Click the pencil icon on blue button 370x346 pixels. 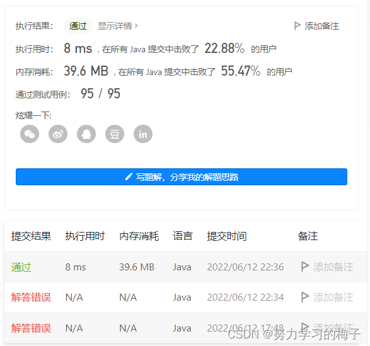129,176
